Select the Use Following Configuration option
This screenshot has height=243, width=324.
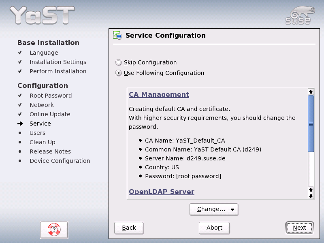pos(118,73)
